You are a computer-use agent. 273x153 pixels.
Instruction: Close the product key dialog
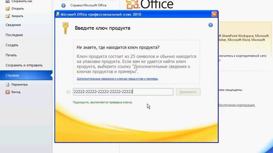click(x=214, y=14)
